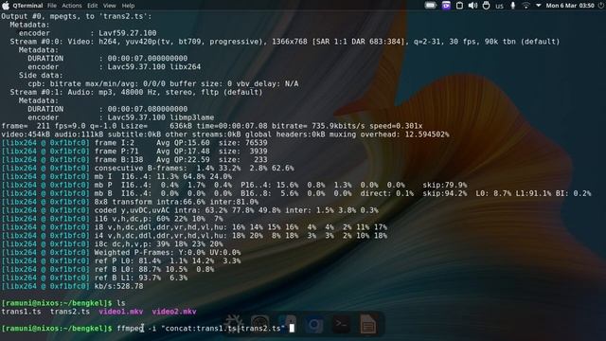Image resolution: width=606 pixels, height=341 pixels.
Task: Click the trans2.ts file in ls output
Action: coord(70,312)
